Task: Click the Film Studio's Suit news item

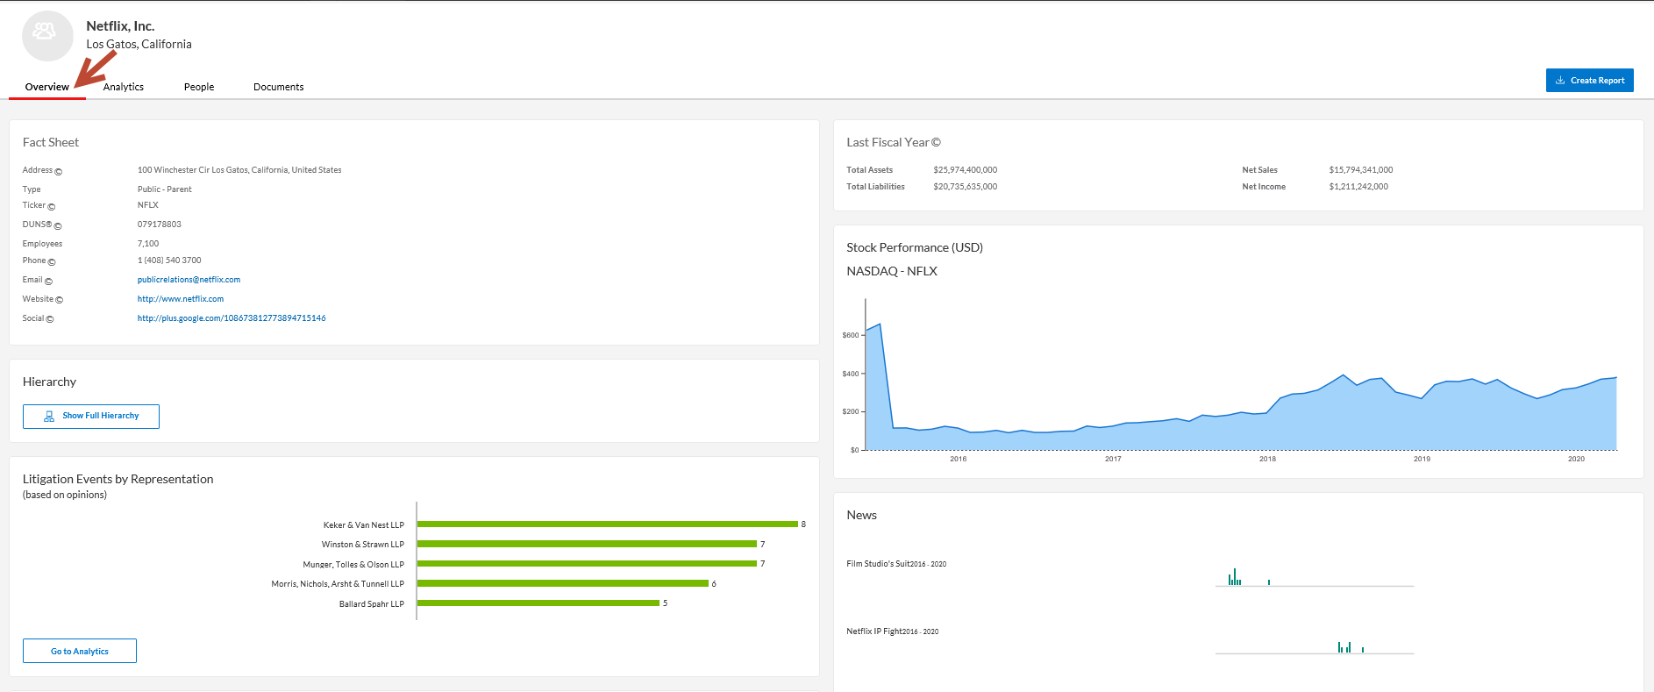Action: (896, 564)
